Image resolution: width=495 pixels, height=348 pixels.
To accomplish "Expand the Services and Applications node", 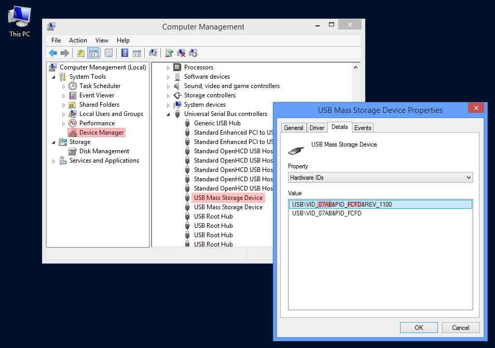I will point(53,161).
